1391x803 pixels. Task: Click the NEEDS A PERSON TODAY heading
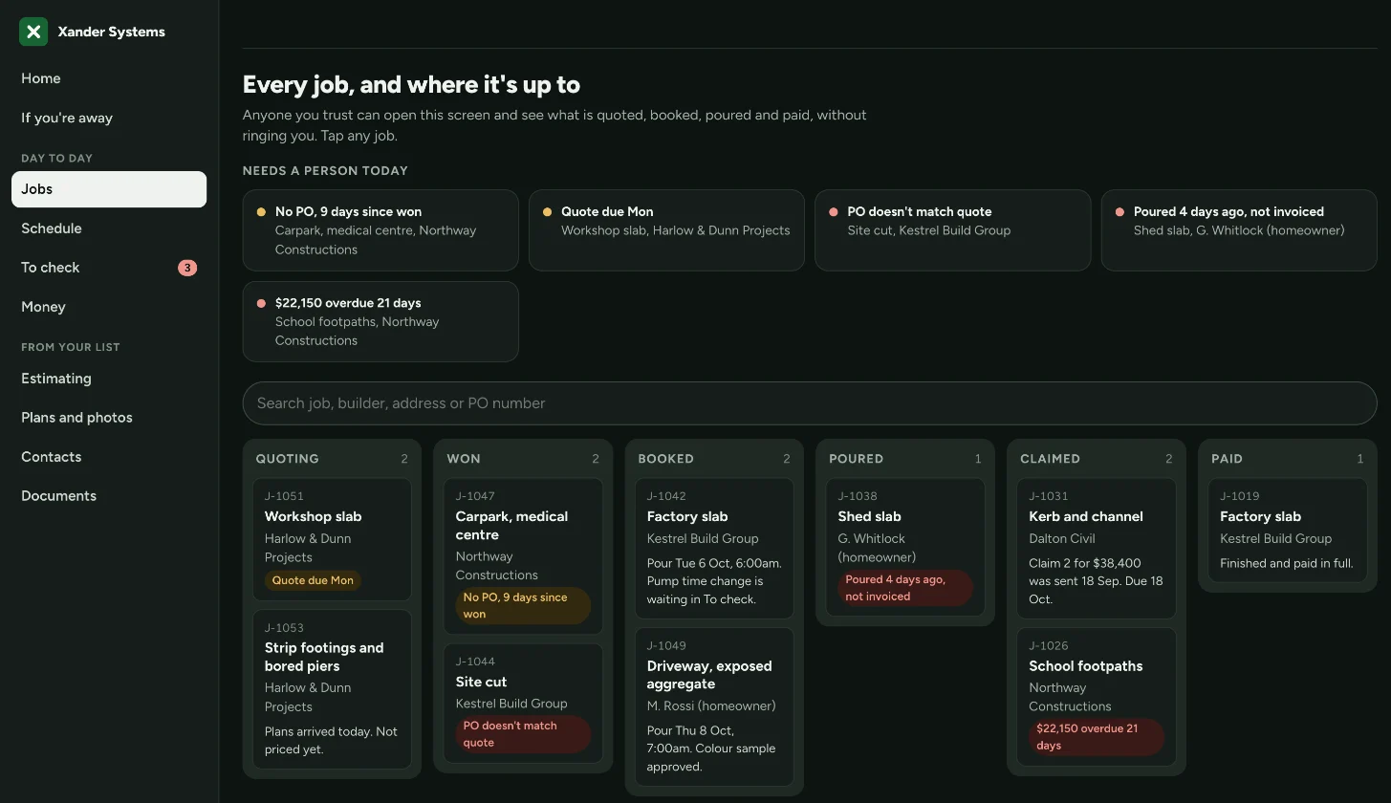325,171
